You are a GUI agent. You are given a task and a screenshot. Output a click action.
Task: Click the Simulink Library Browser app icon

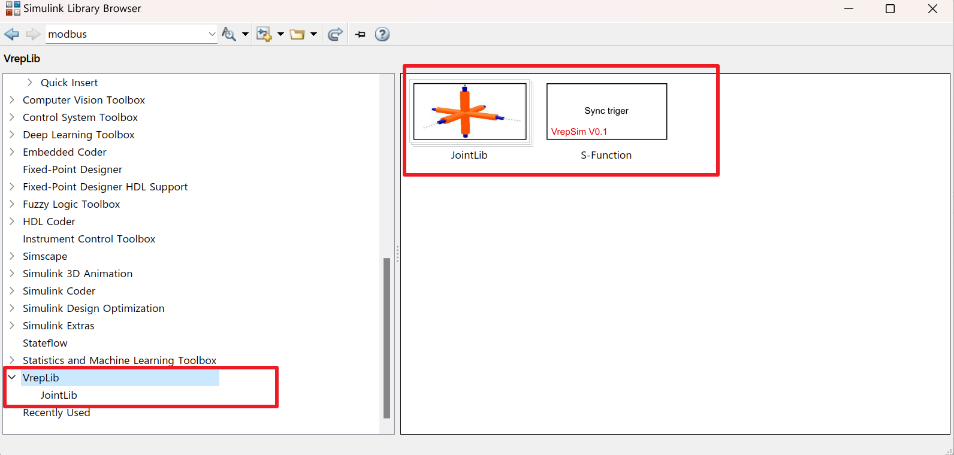point(13,8)
